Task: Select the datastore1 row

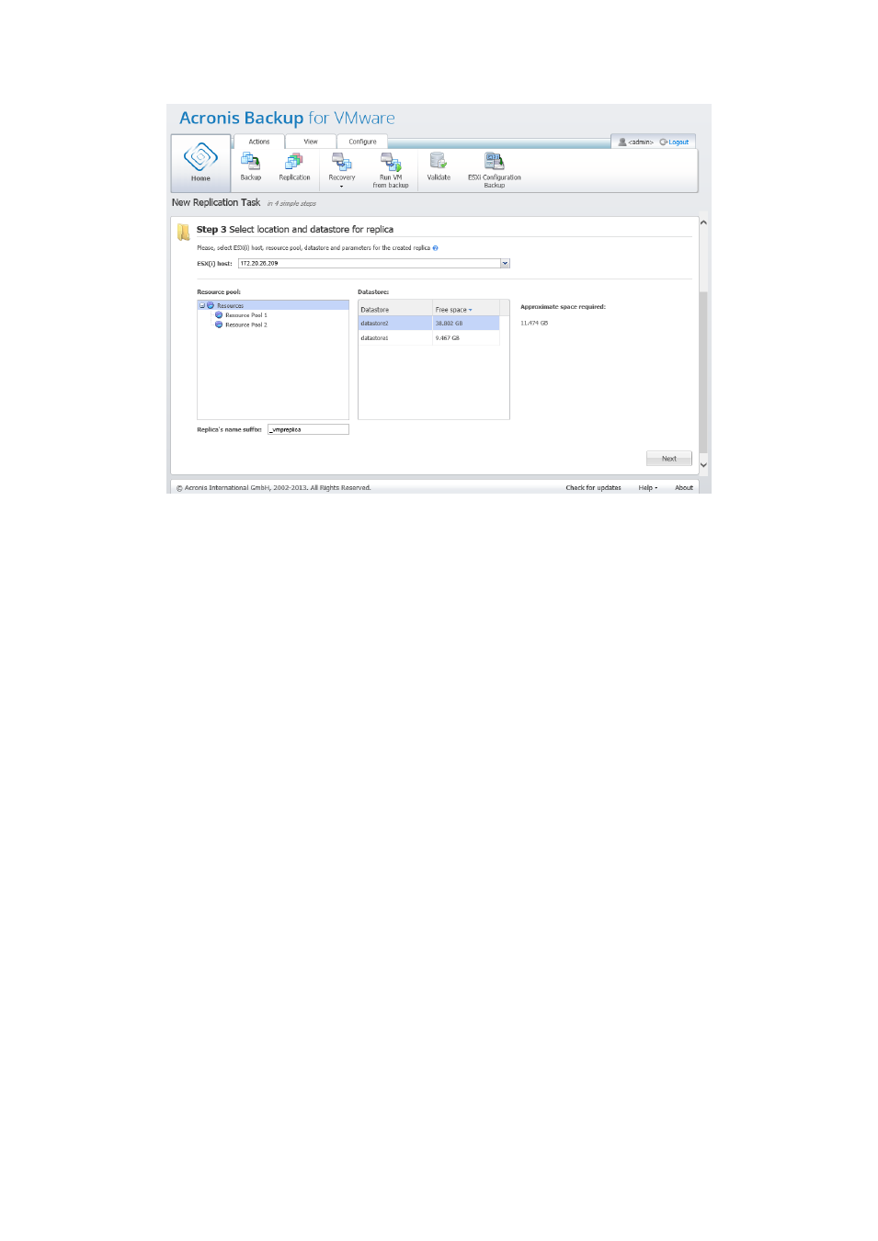Action: [x=428, y=338]
